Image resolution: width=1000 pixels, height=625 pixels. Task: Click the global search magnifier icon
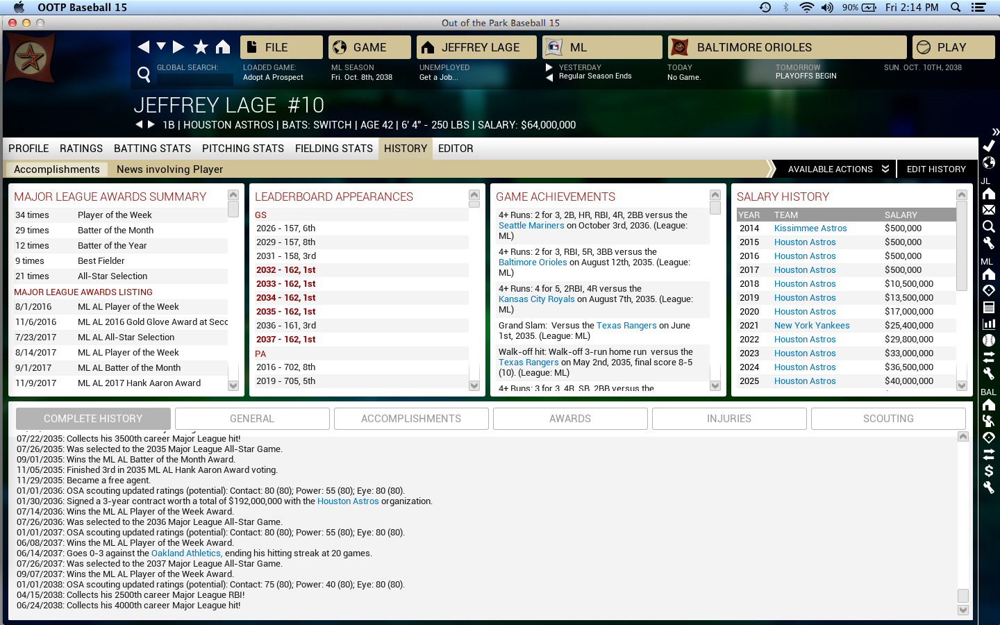pyautogui.click(x=144, y=74)
